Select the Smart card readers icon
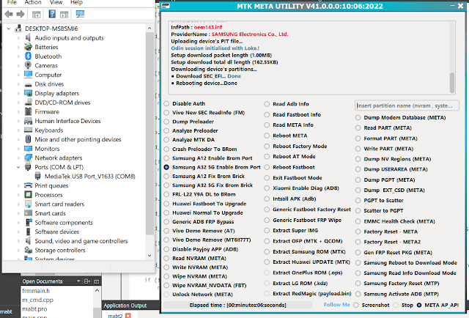469x318 pixels. (28, 204)
